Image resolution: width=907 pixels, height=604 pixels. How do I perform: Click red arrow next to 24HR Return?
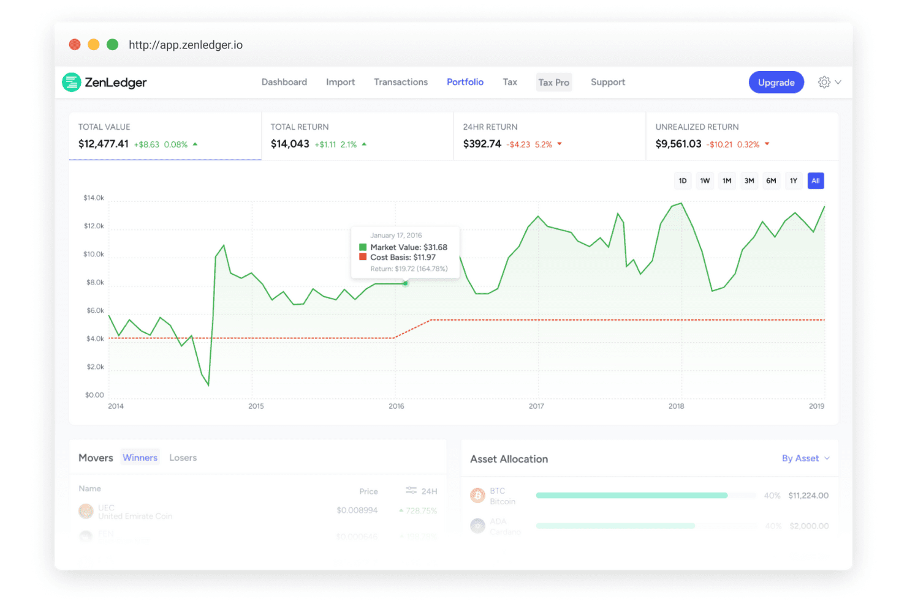[560, 144]
